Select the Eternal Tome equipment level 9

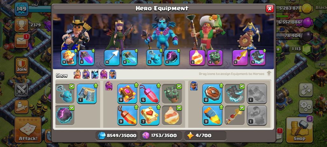tap(127, 93)
